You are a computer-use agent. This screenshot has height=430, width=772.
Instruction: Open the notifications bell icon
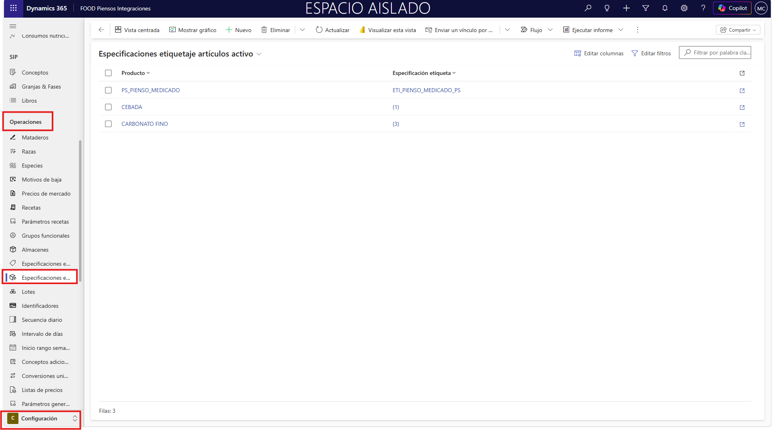click(x=665, y=8)
